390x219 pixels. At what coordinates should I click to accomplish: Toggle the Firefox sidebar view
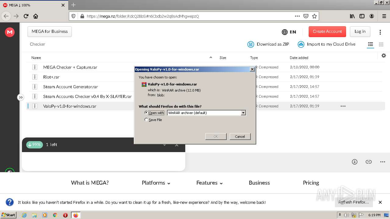tap(362, 16)
